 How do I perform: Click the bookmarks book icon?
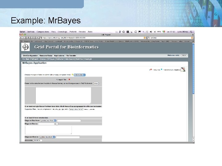point(21,41)
